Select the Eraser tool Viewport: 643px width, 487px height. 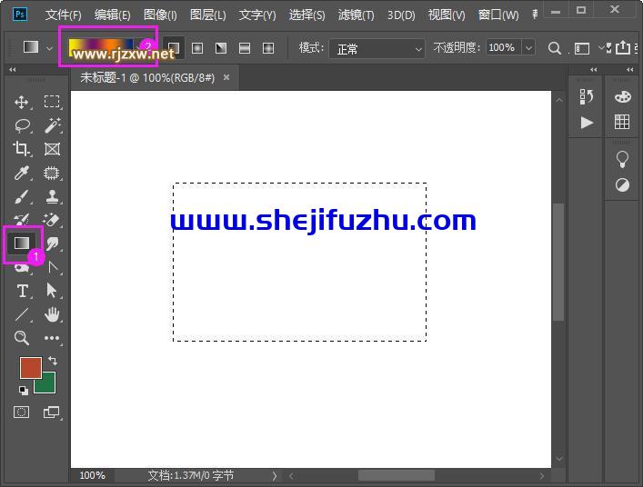click(51, 220)
